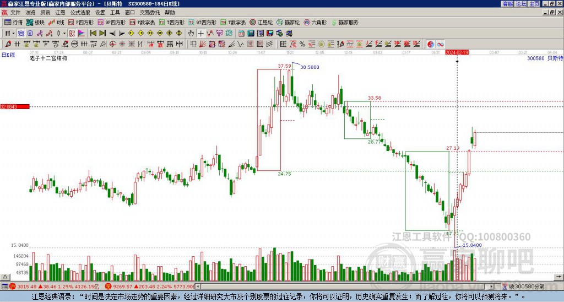Screen dimensions: 564x302
Task: Expand the 日 period dropdown arrow
Action: [x=13, y=34]
